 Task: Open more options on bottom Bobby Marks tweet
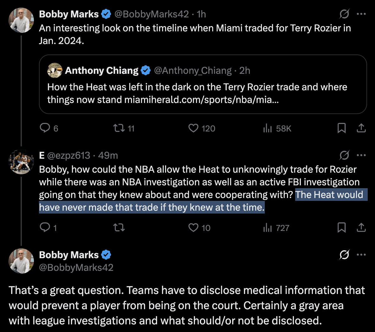(x=361, y=255)
